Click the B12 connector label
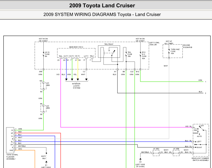This screenshot has height=168, width=212. (x=137, y=72)
